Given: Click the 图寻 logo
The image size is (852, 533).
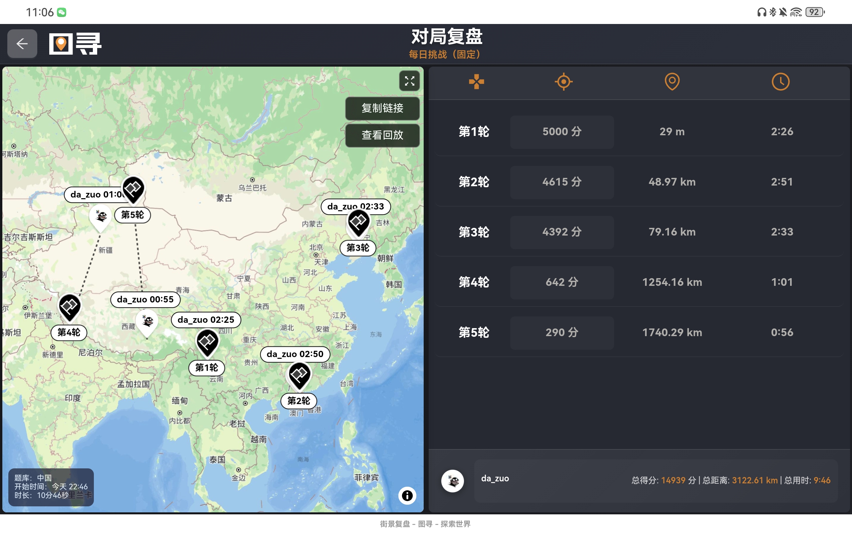Looking at the screenshot, I should 75,44.
